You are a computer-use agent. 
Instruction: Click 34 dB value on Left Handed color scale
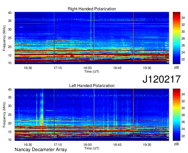183,94
